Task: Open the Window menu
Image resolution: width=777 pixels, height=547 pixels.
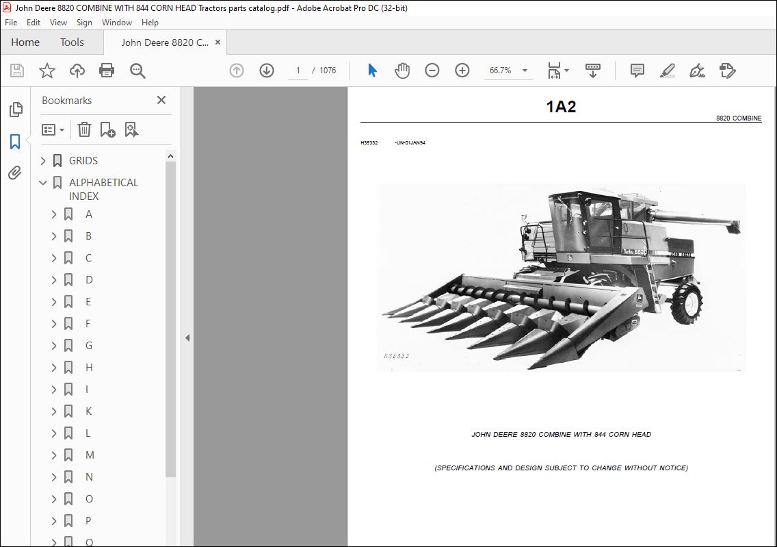Action: [117, 23]
